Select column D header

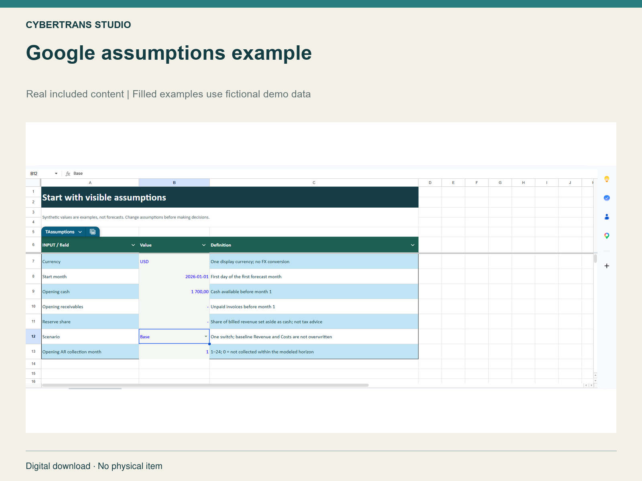[430, 182]
